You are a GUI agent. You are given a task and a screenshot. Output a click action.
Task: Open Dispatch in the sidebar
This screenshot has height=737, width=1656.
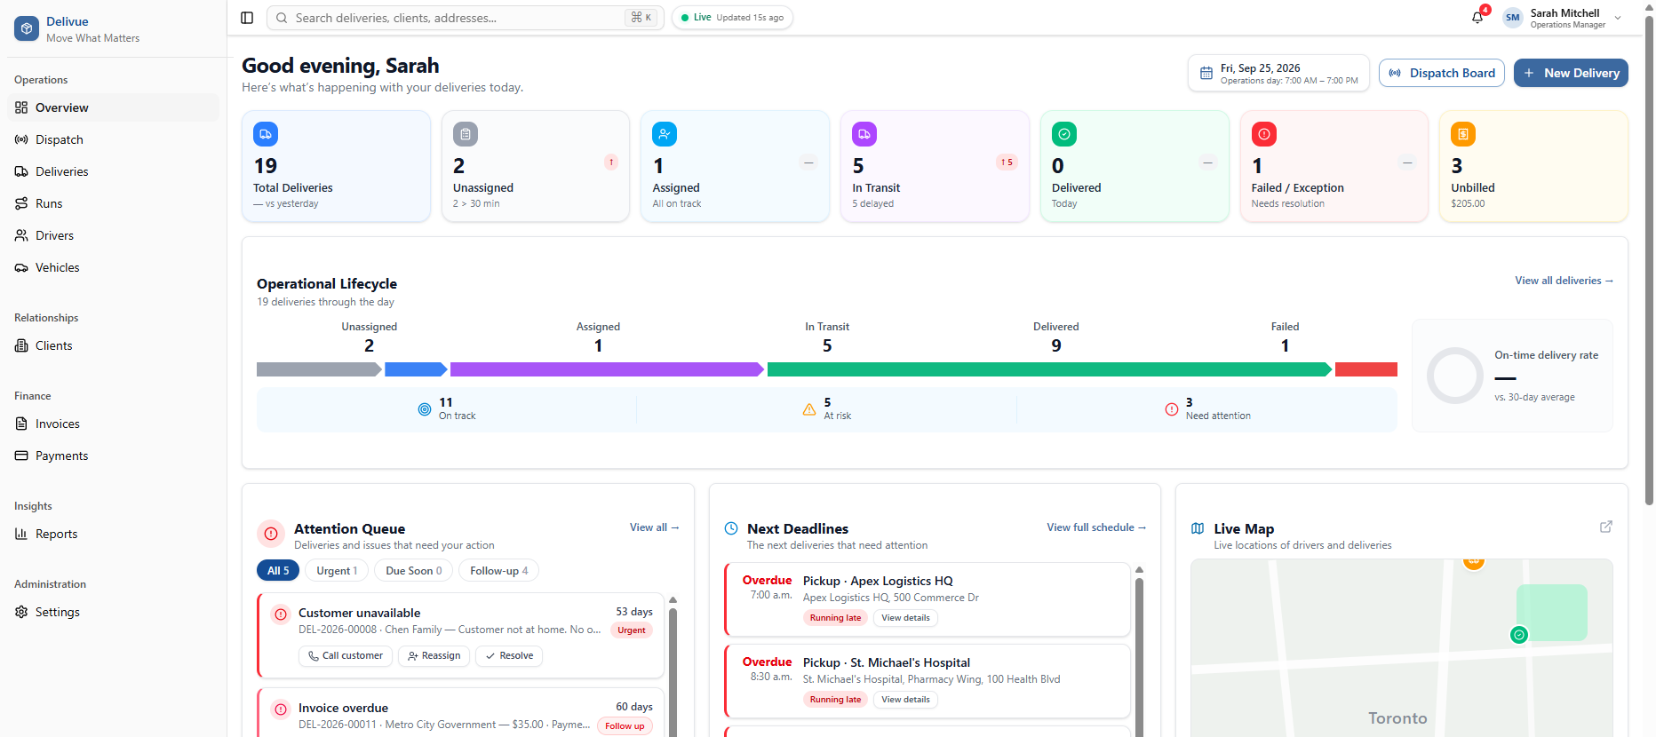(114, 139)
